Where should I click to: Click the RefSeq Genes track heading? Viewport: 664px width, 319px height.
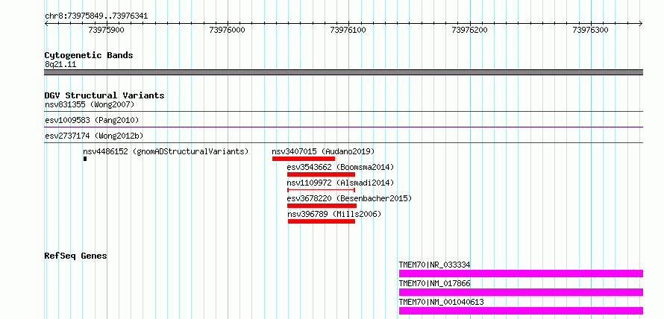76,256
